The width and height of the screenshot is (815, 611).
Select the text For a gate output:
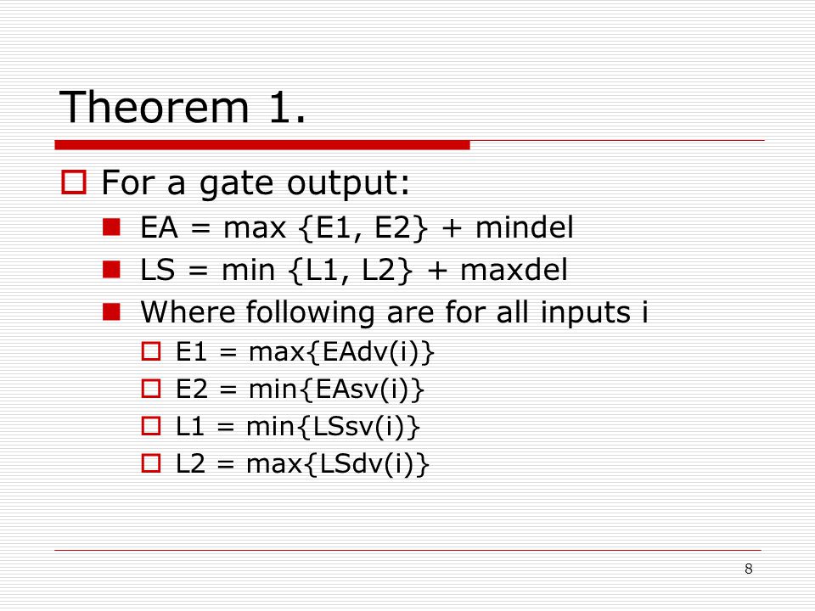coord(256,183)
